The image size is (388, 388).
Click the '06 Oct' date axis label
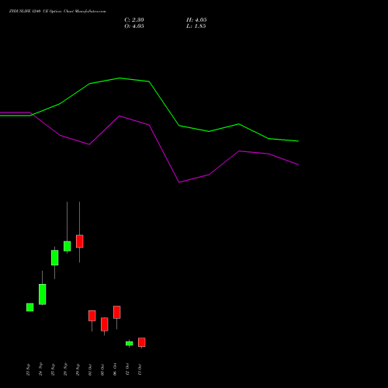coord(115,369)
